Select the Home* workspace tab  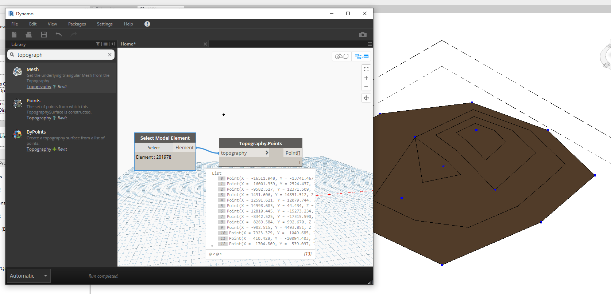pyautogui.click(x=128, y=44)
